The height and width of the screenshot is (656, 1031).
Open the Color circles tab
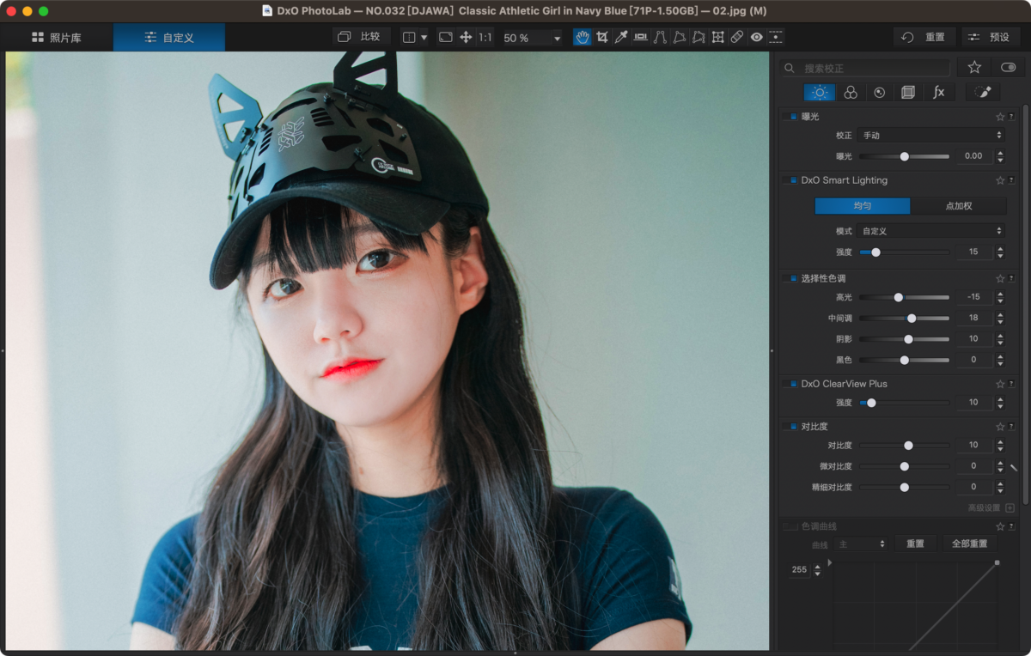point(850,92)
